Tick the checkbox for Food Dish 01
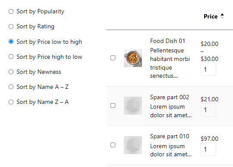This screenshot has height=167, width=233. pos(113,58)
